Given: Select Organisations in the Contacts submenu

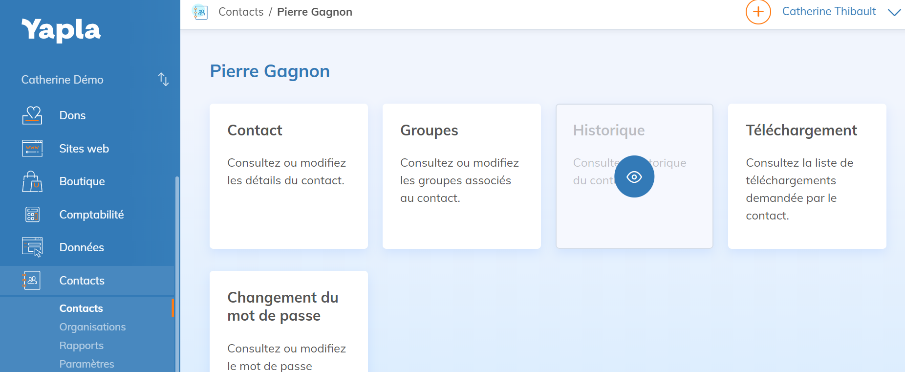Looking at the screenshot, I should tap(92, 327).
